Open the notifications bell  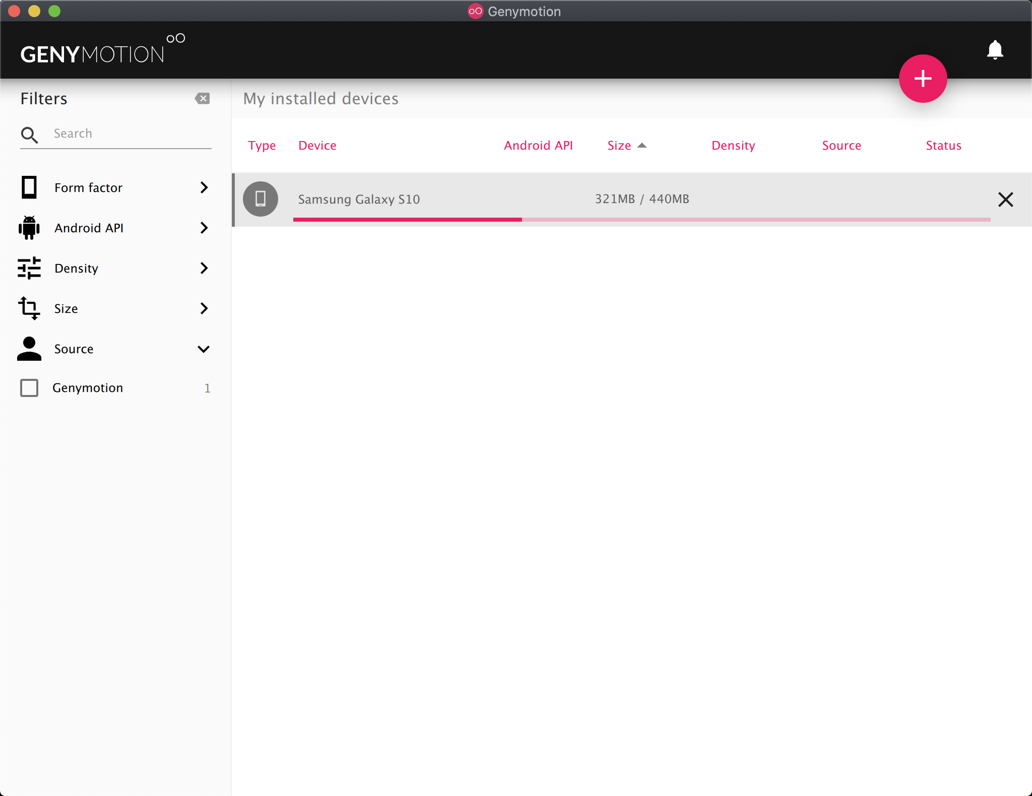995,50
